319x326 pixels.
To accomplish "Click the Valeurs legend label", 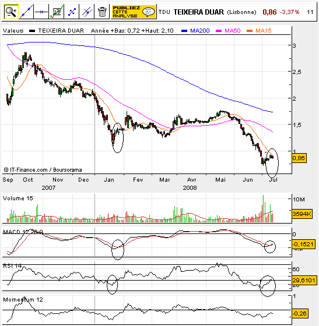I will [13, 31].
